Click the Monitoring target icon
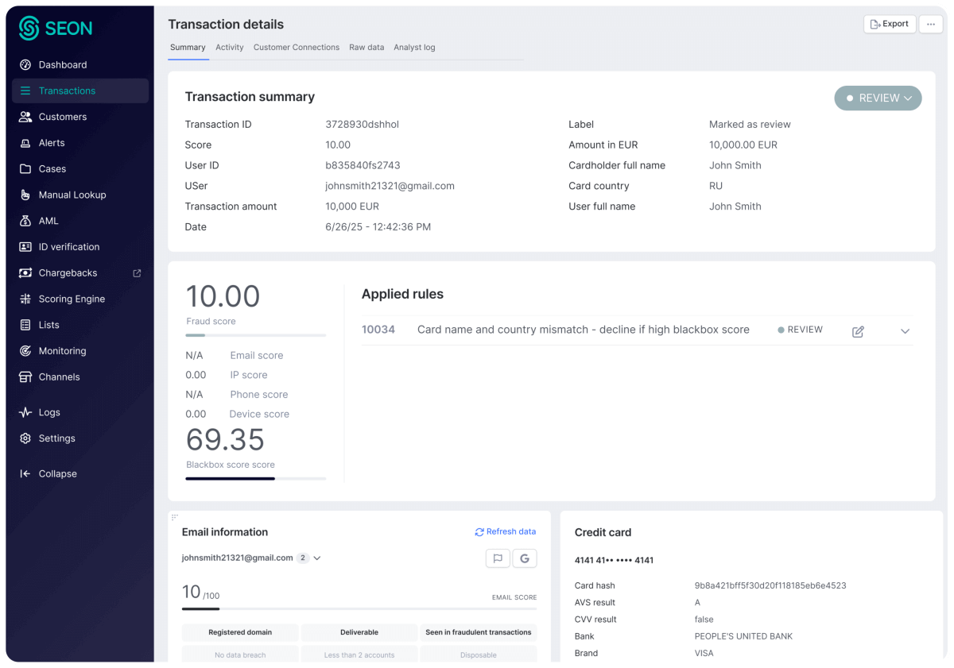The image size is (954, 668). click(x=25, y=351)
